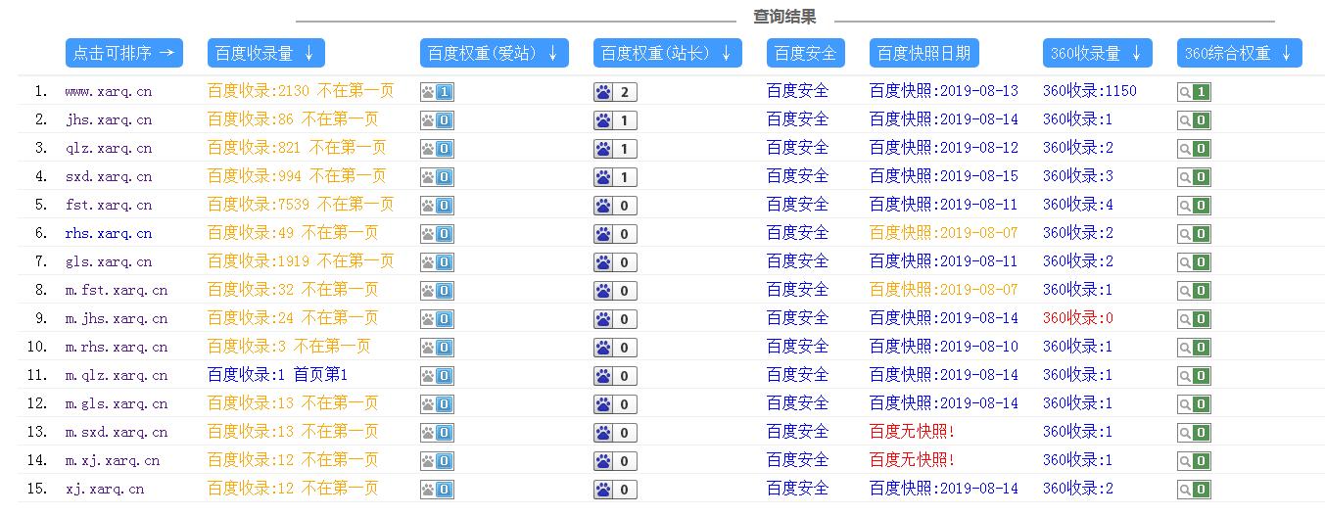The image size is (1325, 516).
Task: Click the 360 weight badge for gls.xarq.cn
Action: click(x=1194, y=262)
